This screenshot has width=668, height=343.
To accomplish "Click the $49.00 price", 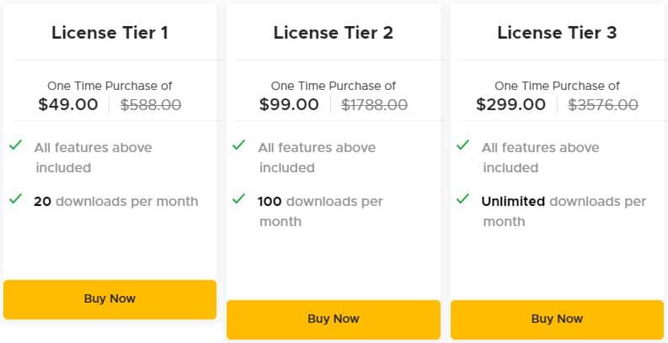I will tap(68, 105).
